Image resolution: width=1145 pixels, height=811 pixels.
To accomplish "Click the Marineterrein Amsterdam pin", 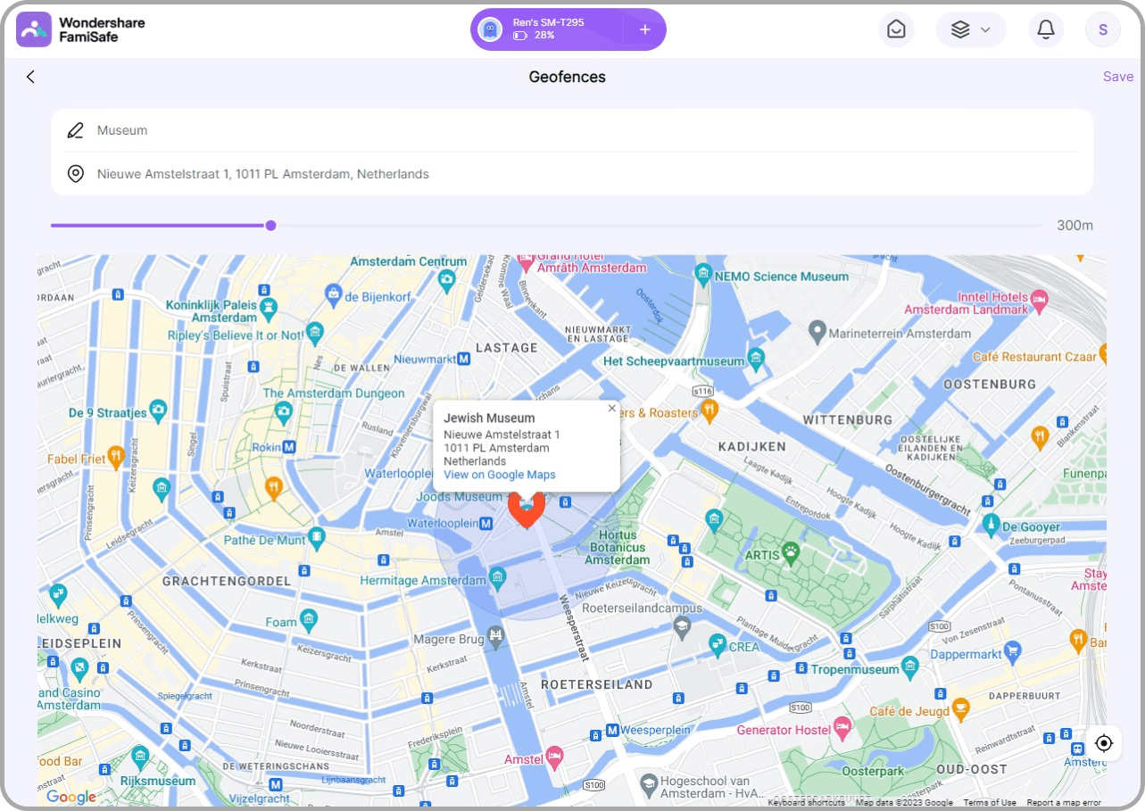I will point(817,331).
